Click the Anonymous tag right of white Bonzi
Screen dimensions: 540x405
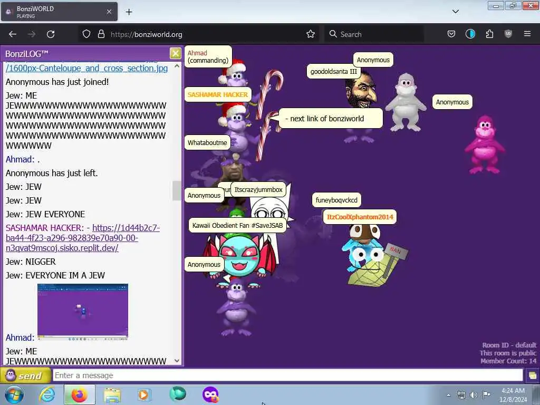tap(452, 102)
